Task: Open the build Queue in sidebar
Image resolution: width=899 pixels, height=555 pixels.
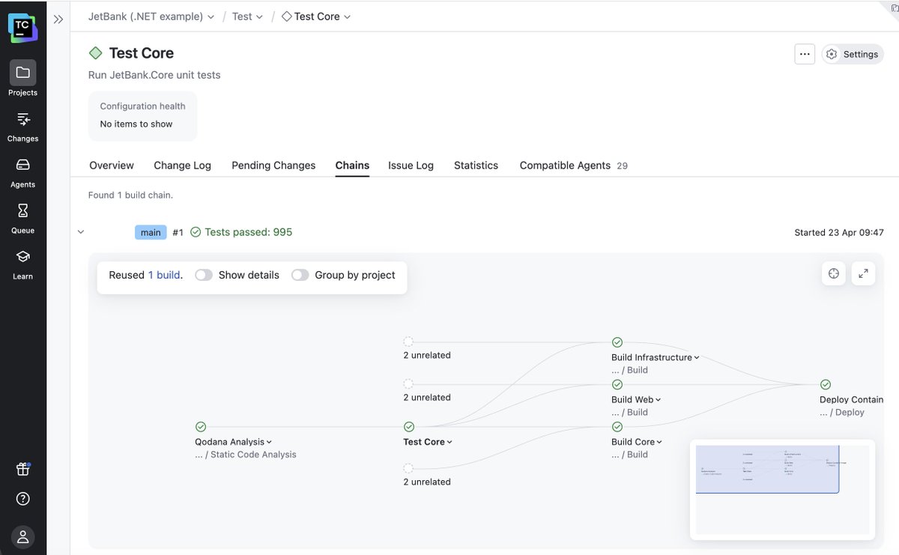Action: pos(22,217)
